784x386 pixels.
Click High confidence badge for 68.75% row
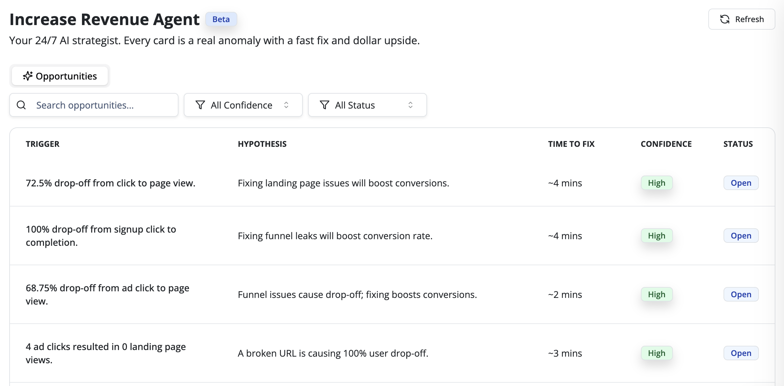point(656,295)
